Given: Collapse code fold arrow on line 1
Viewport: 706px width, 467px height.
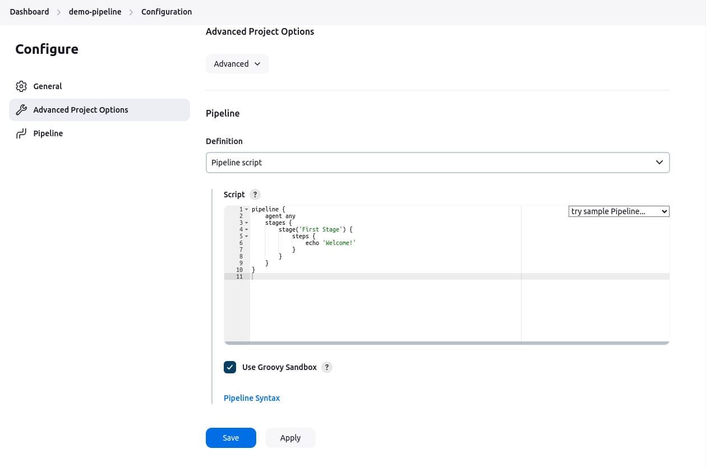Looking at the screenshot, I should (247, 209).
